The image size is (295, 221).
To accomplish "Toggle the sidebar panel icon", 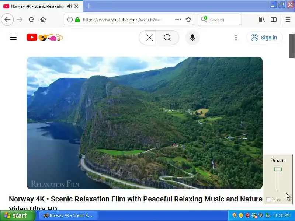I will 274,20.
